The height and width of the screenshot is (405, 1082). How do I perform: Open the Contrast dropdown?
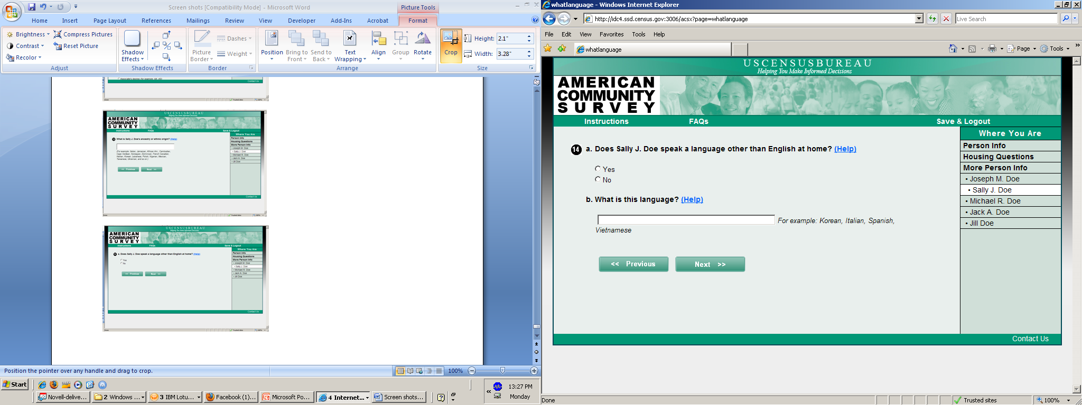(x=25, y=46)
